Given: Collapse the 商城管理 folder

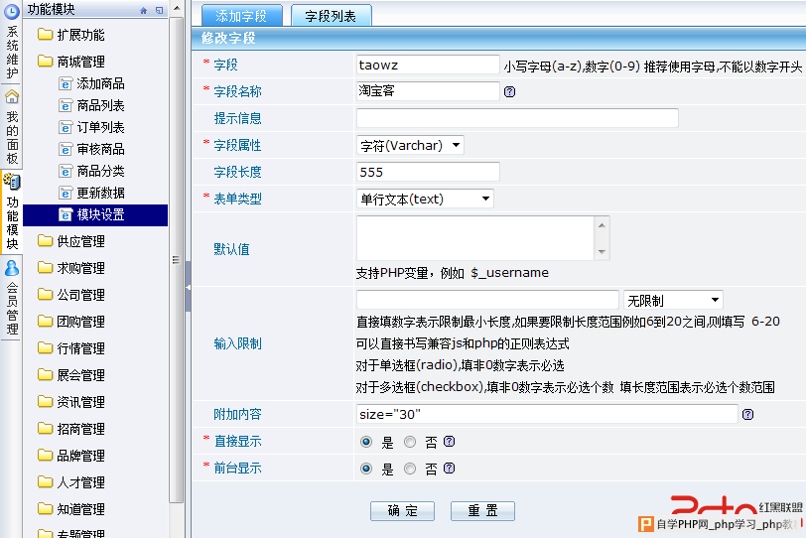Looking at the screenshot, I should (70, 62).
